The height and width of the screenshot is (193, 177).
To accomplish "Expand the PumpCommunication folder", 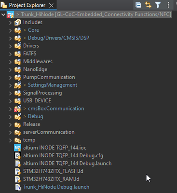I will tap(11, 78).
